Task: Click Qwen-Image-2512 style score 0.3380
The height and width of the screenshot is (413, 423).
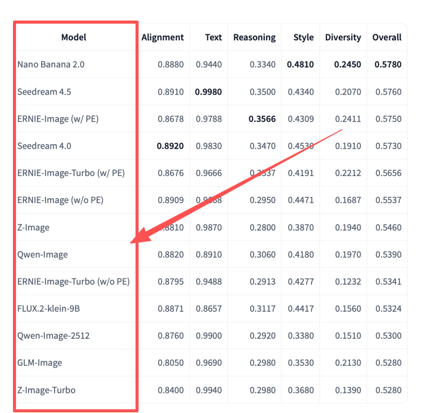Action: pyautogui.click(x=301, y=336)
